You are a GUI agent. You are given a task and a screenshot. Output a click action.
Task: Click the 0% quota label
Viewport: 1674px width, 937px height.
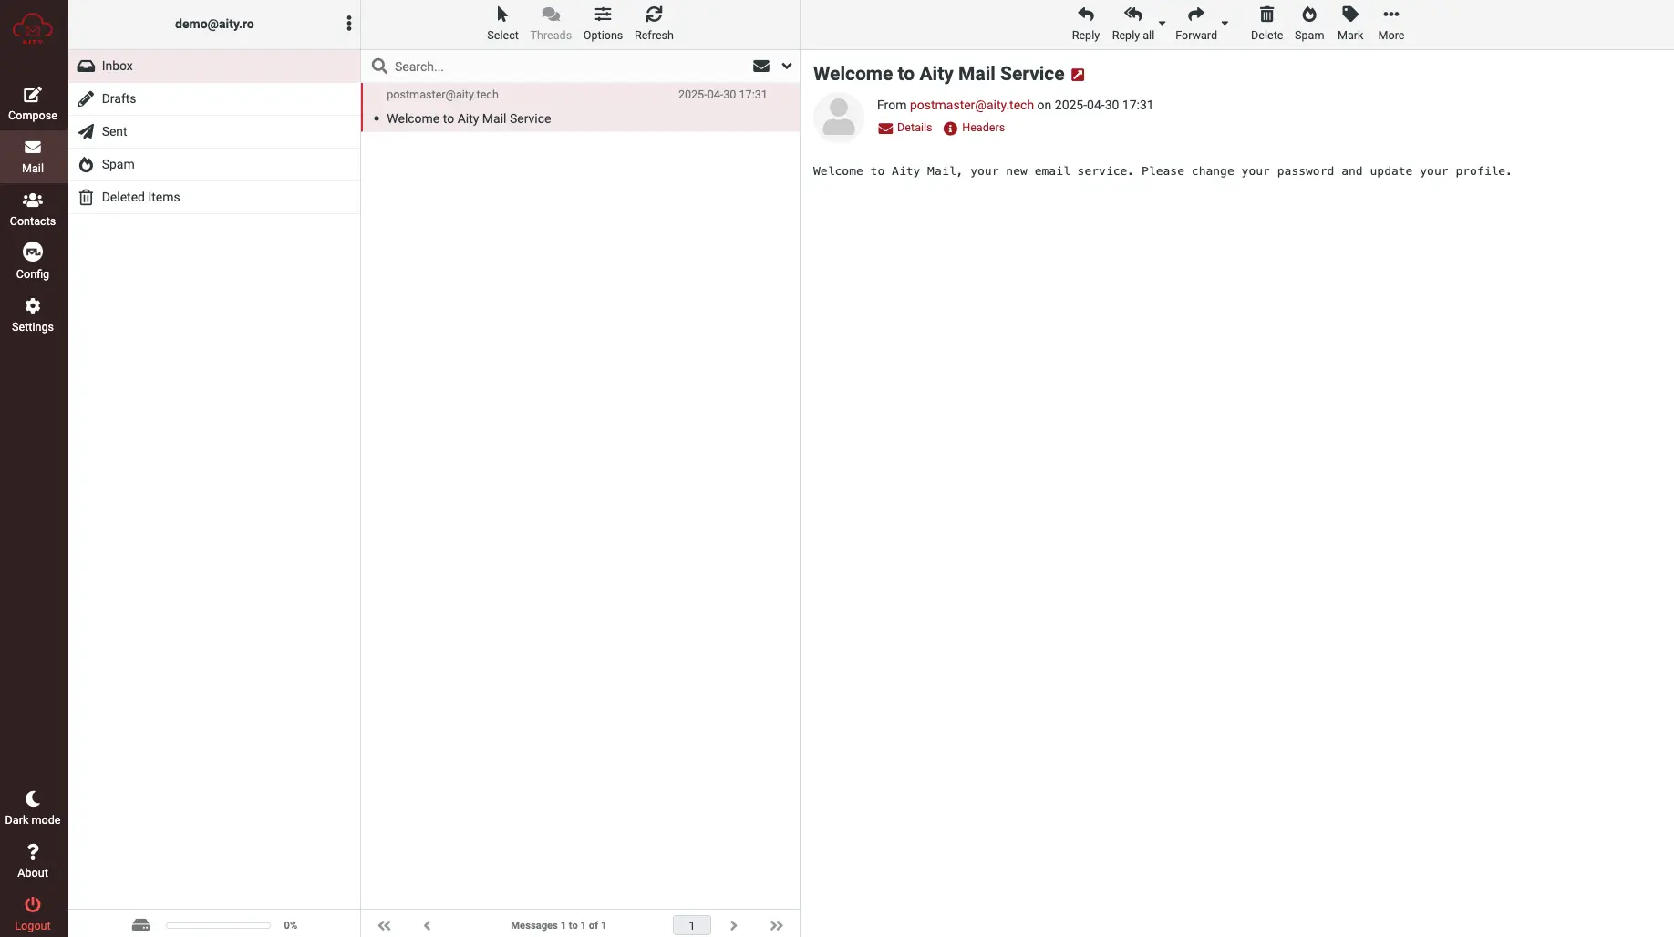(x=291, y=925)
